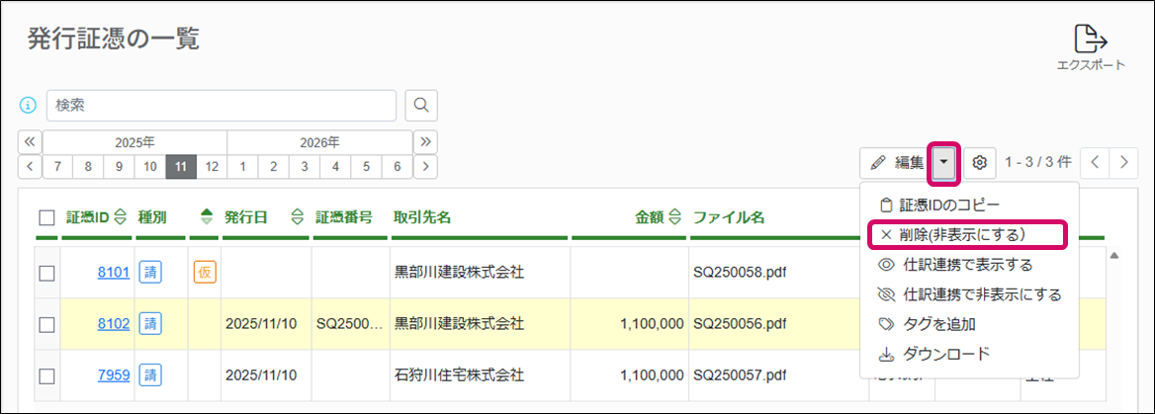Screen dimensions: 1155x414
Task: Open the gear column settings
Action: [x=980, y=162]
